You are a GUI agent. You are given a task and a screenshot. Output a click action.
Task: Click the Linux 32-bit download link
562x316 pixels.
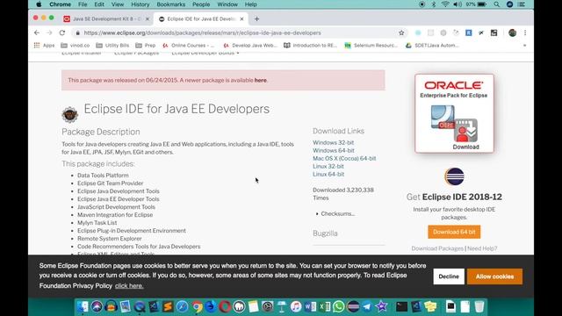coord(328,166)
